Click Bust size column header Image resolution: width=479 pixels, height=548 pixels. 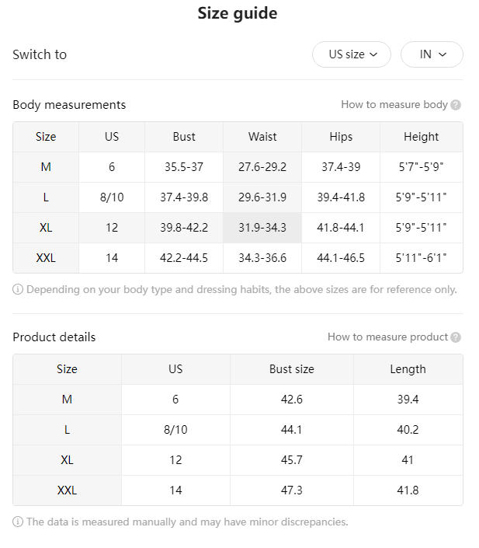(292, 369)
